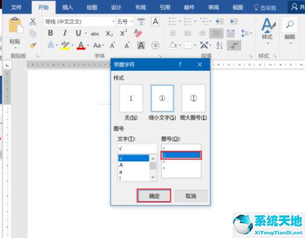This screenshot has height=238, width=305.
Task: Select the 无(N) style option
Action: [x=131, y=98]
